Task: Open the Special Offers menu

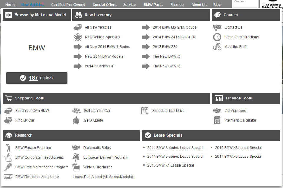Action: tap(105, 5)
